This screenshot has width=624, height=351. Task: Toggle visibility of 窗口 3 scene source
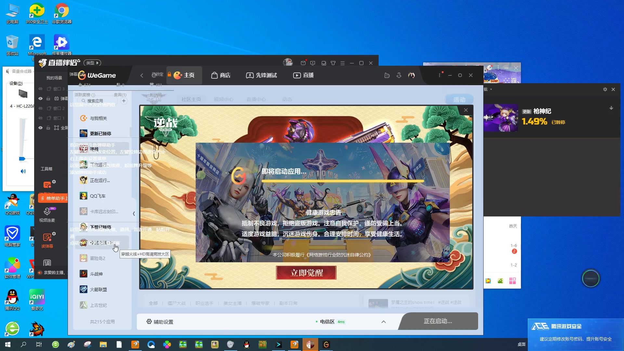tap(41, 89)
